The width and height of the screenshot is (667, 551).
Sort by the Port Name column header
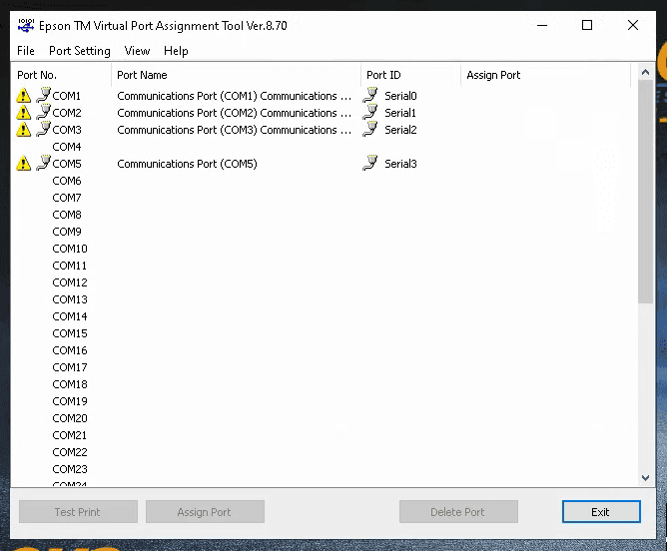[x=236, y=75]
